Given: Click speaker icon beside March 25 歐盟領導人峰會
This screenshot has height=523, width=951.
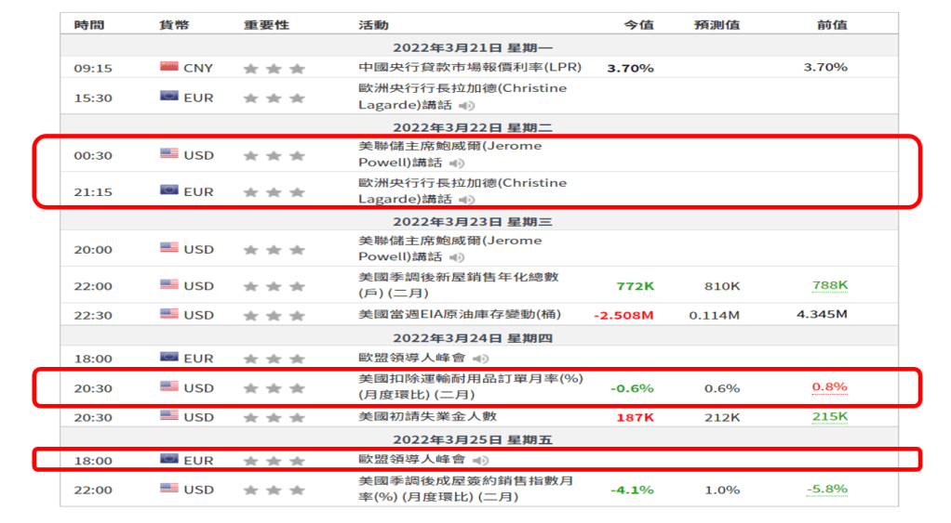Looking at the screenshot, I should [480, 461].
